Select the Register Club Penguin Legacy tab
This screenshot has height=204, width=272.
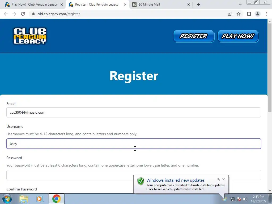(97, 5)
